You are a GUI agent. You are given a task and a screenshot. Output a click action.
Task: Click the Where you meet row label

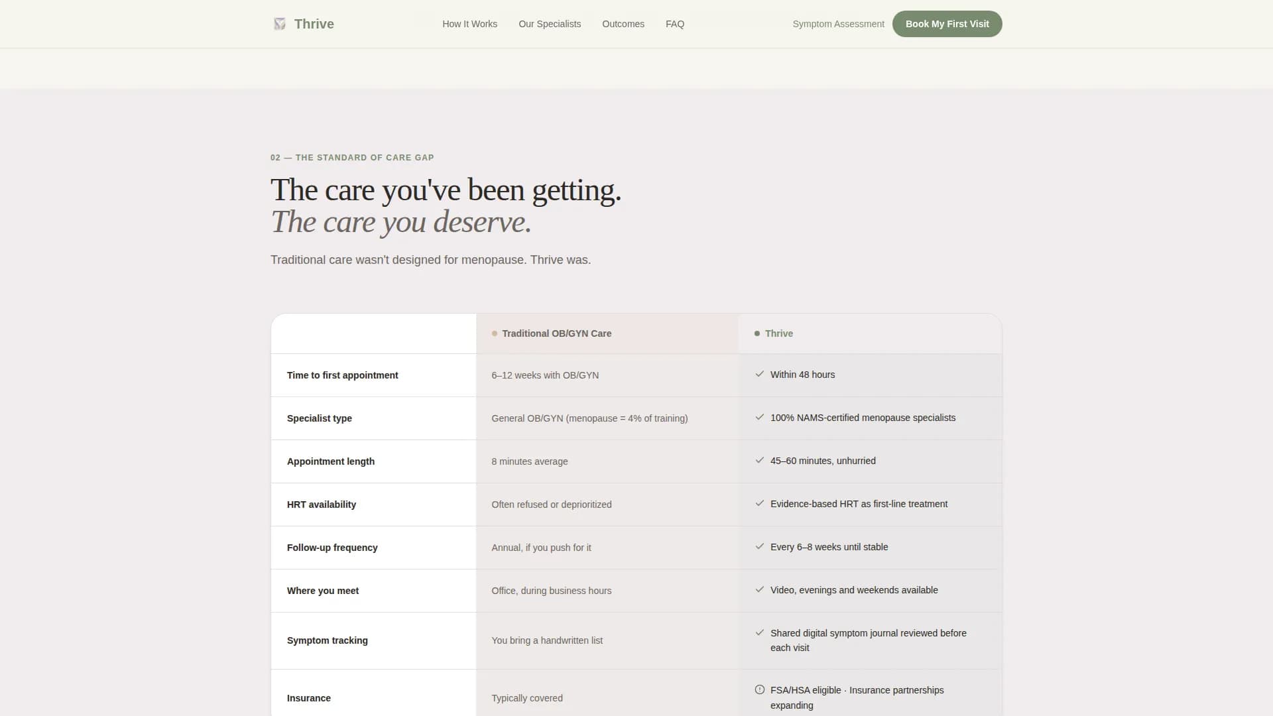click(x=323, y=591)
